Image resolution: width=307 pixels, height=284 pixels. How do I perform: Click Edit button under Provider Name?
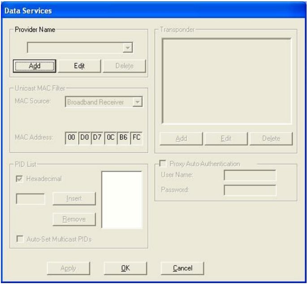point(79,66)
